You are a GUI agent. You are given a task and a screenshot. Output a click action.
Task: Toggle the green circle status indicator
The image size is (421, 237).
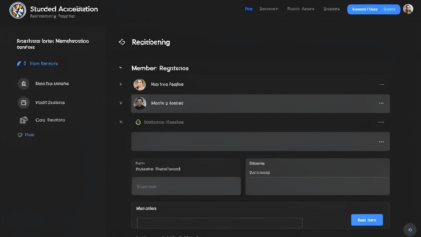tap(138, 122)
